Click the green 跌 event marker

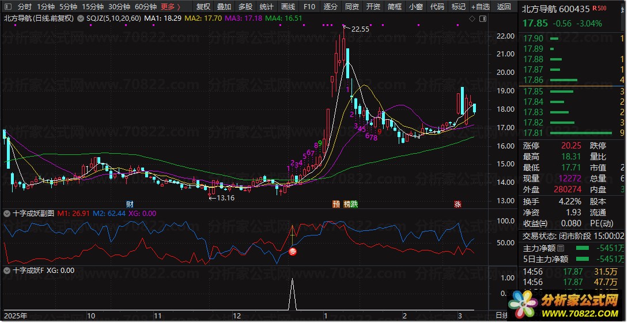click(x=354, y=204)
